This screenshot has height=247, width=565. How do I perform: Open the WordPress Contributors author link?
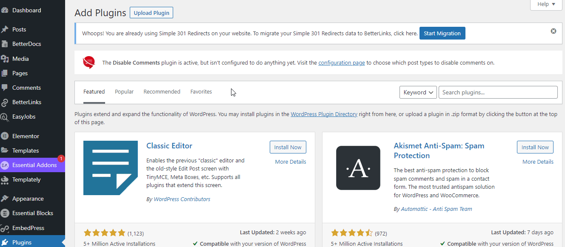pyautogui.click(x=182, y=199)
